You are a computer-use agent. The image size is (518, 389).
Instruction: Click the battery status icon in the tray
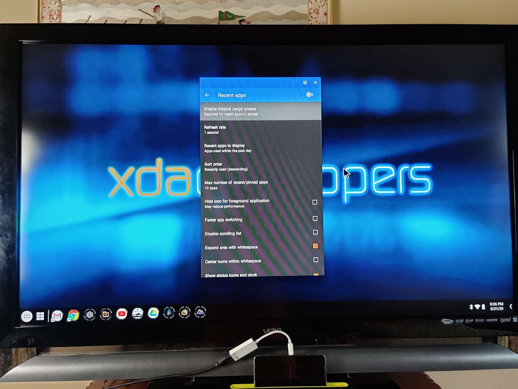(x=483, y=307)
